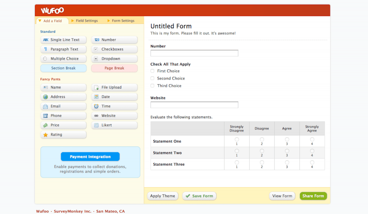Select Disagree for Statement Three
This screenshot has width=368, height=214.
coord(262,162)
